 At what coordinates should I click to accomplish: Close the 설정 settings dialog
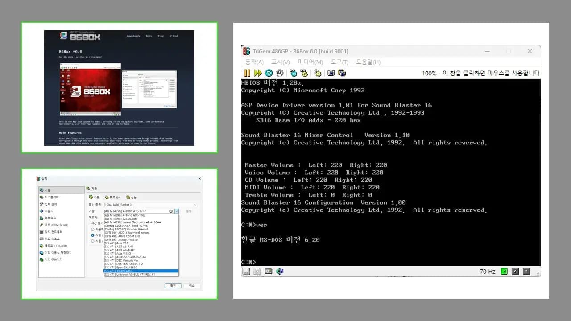(199, 179)
